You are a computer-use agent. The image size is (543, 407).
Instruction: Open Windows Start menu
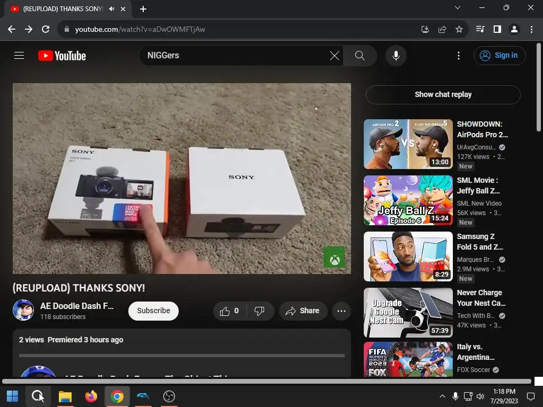click(13, 396)
